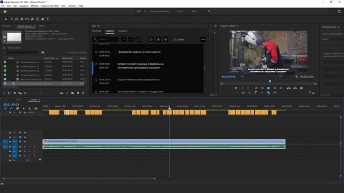This screenshot has width=344, height=193.
Task: Click New Item icon in Project panel
Action: [78, 93]
